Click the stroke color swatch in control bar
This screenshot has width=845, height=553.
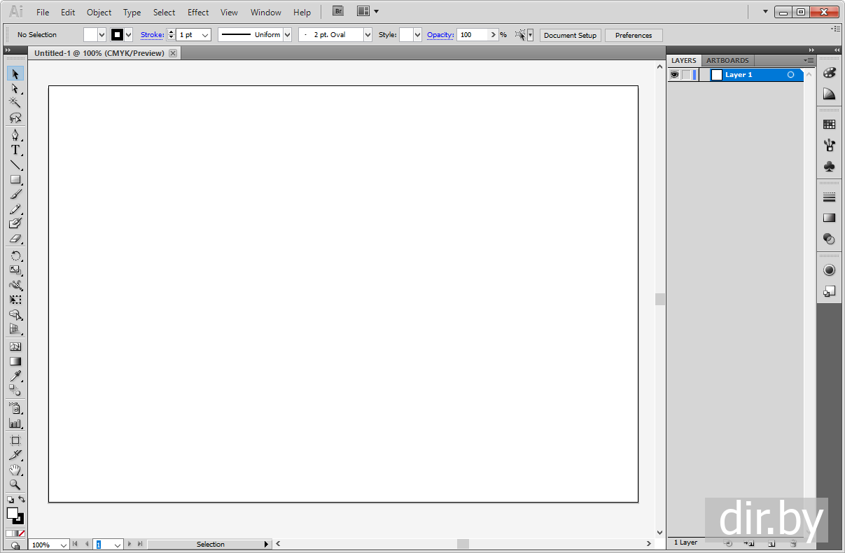tap(117, 35)
